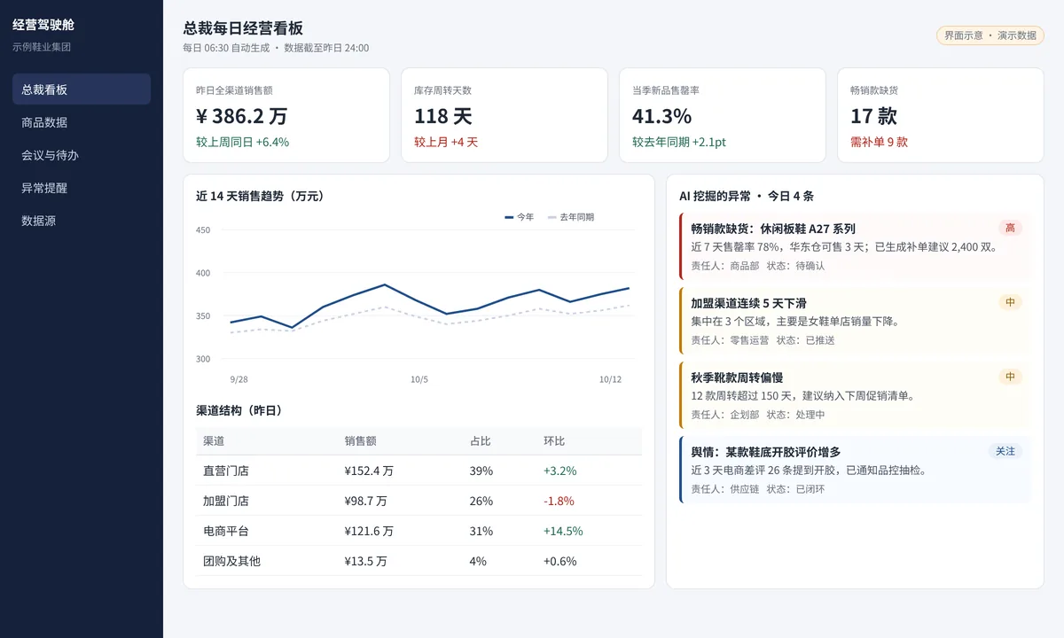Open 数据源 sidebar item
This screenshot has width=1064, height=638.
click(82, 221)
